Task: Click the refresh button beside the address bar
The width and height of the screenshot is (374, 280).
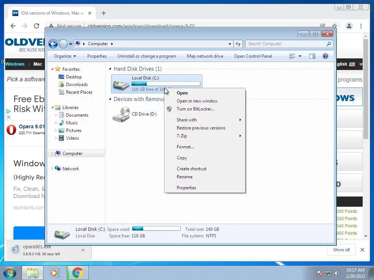Action: tap(238, 44)
